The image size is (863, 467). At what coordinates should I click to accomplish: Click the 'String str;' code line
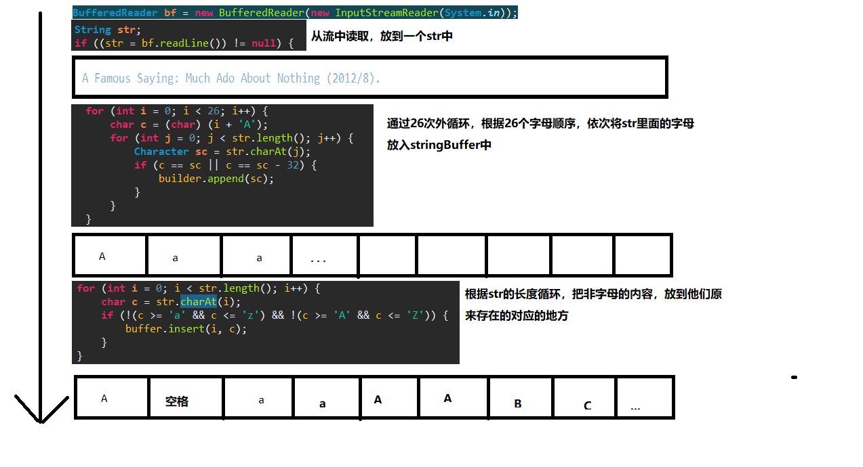click(108, 30)
